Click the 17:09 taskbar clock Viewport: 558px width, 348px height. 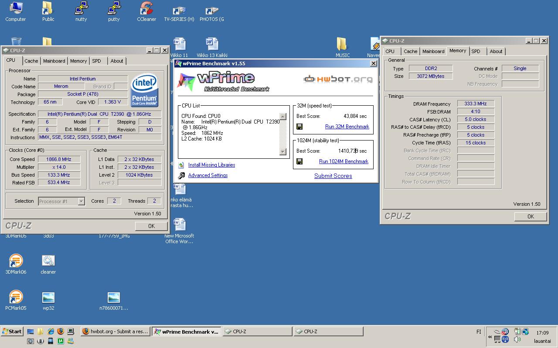point(543,333)
